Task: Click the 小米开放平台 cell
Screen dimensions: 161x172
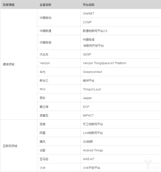Action: pyautogui.click(x=92, y=168)
